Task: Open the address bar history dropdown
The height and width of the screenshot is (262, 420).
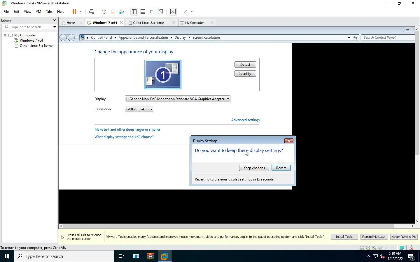Action: click(x=349, y=38)
